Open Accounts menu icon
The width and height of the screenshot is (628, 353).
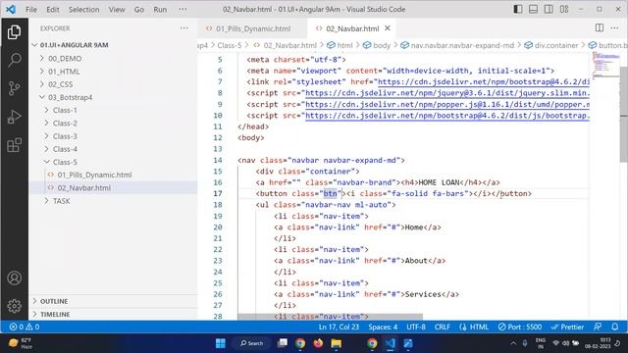pos(14,277)
